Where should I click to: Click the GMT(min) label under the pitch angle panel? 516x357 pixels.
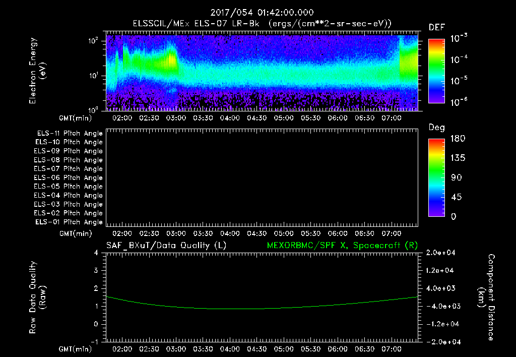pyautogui.click(x=76, y=233)
